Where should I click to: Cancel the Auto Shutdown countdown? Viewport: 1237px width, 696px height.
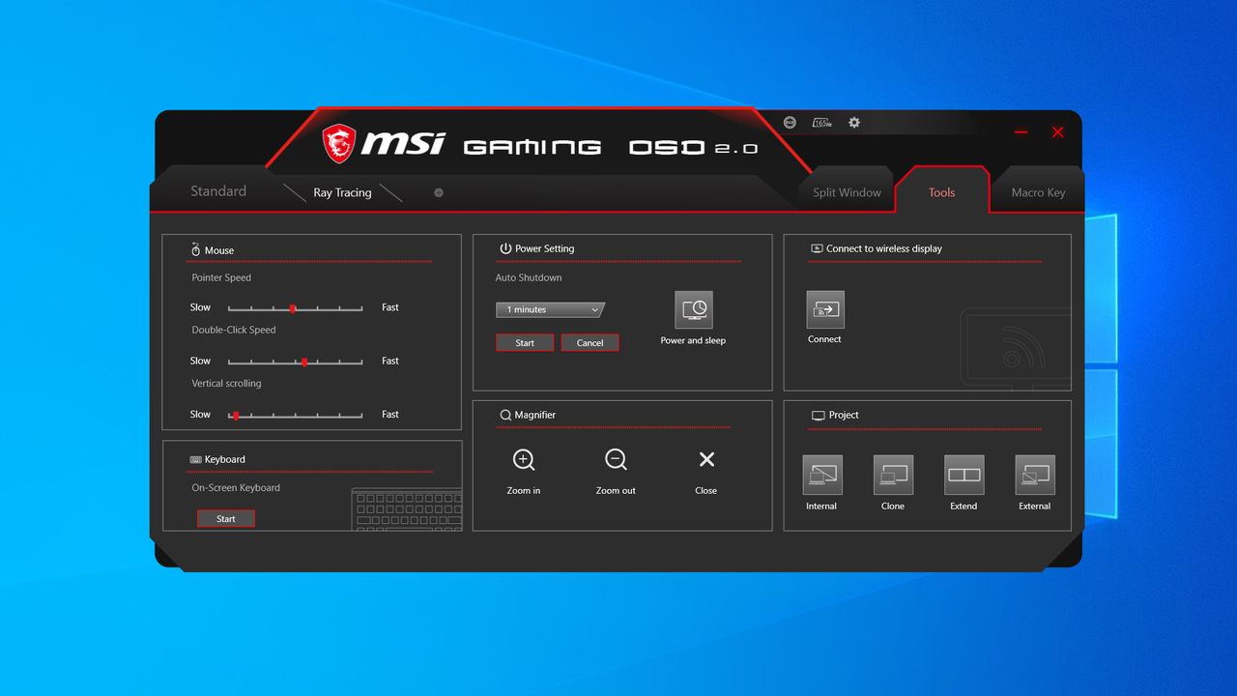pyautogui.click(x=590, y=342)
